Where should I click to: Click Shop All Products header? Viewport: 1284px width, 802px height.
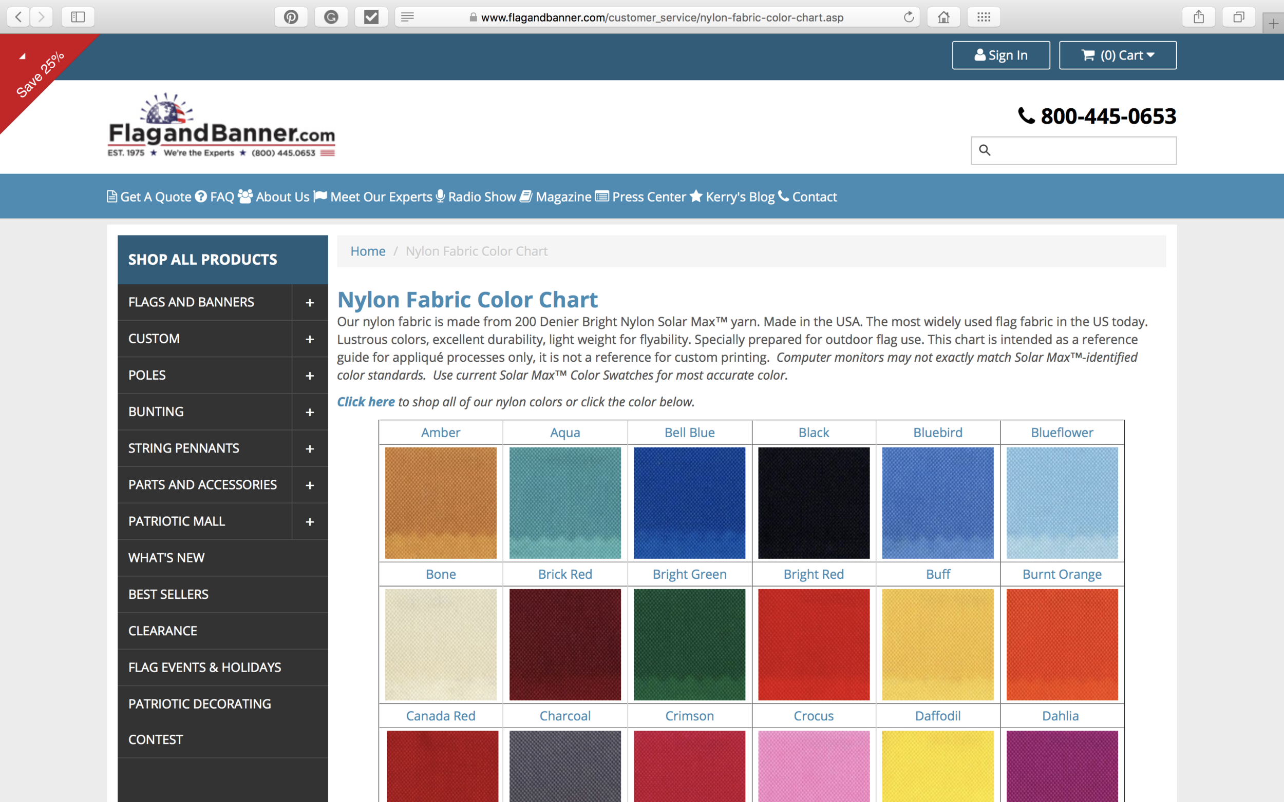coord(223,259)
